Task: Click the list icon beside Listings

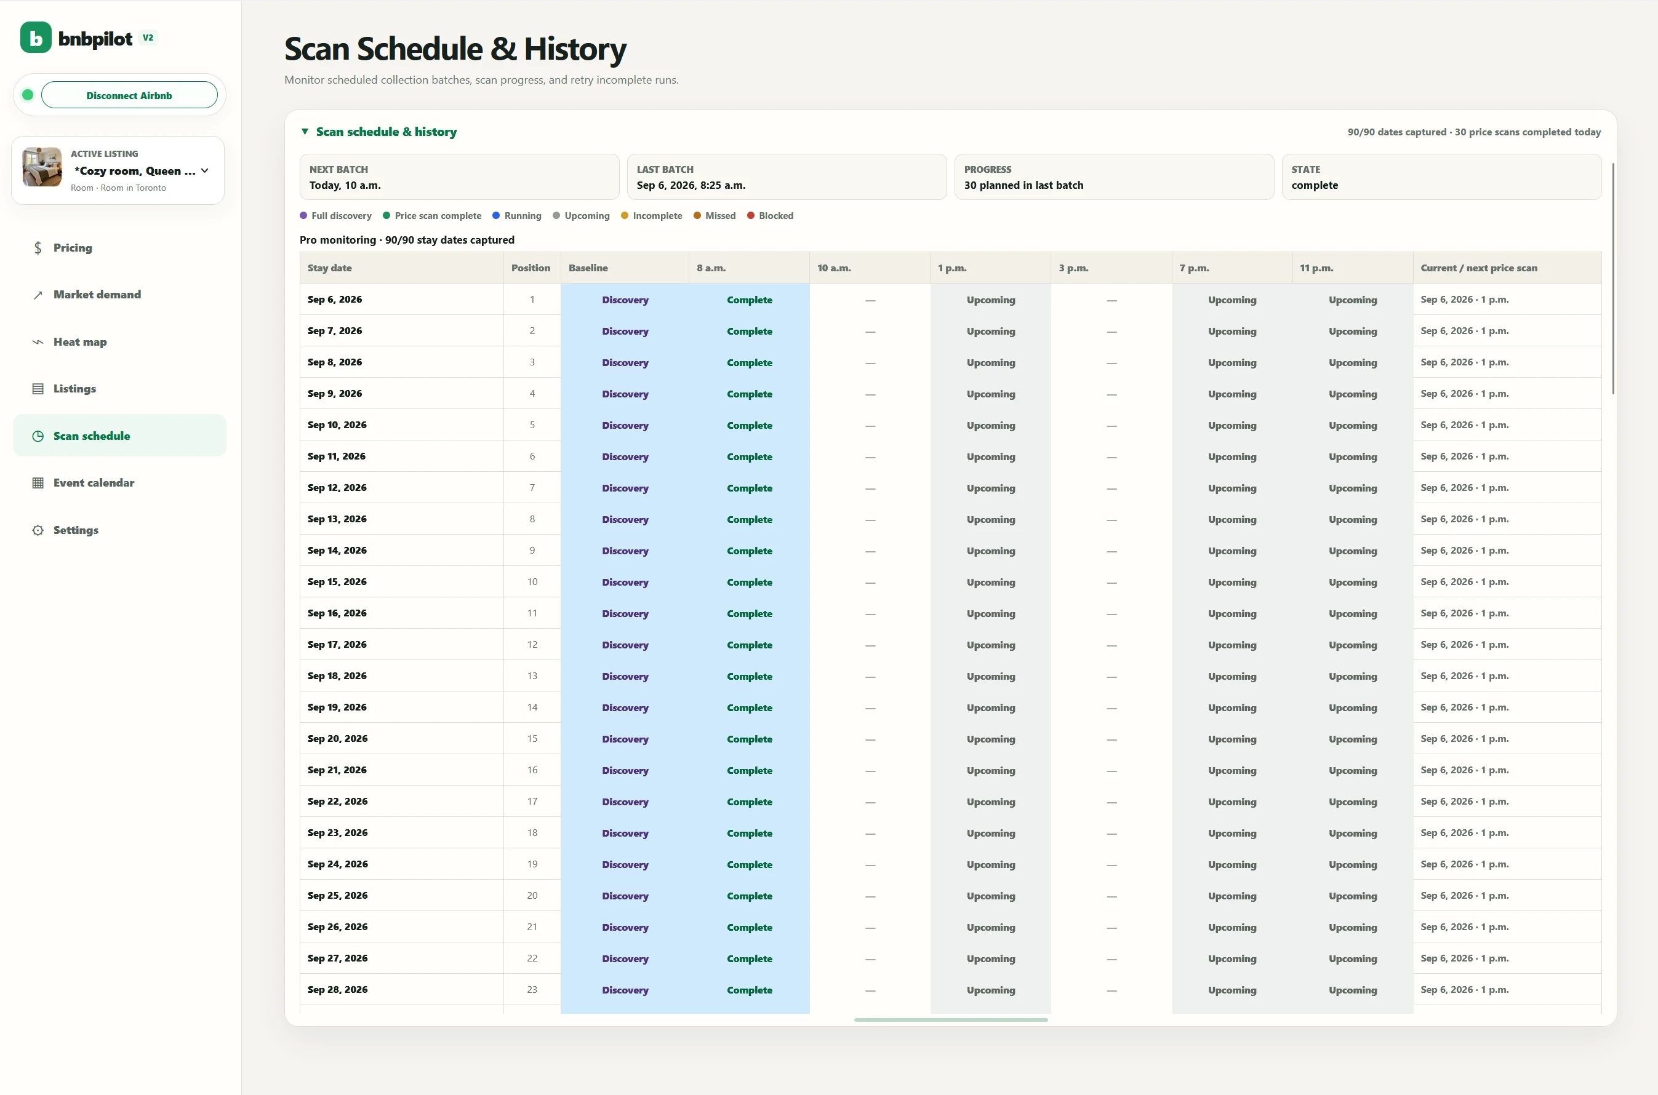Action: [x=38, y=389]
